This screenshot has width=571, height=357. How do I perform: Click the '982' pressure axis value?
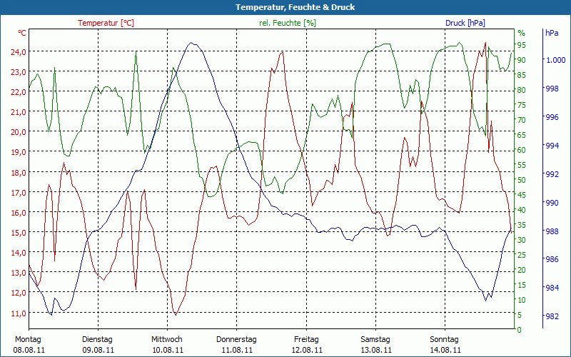click(x=552, y=316)
